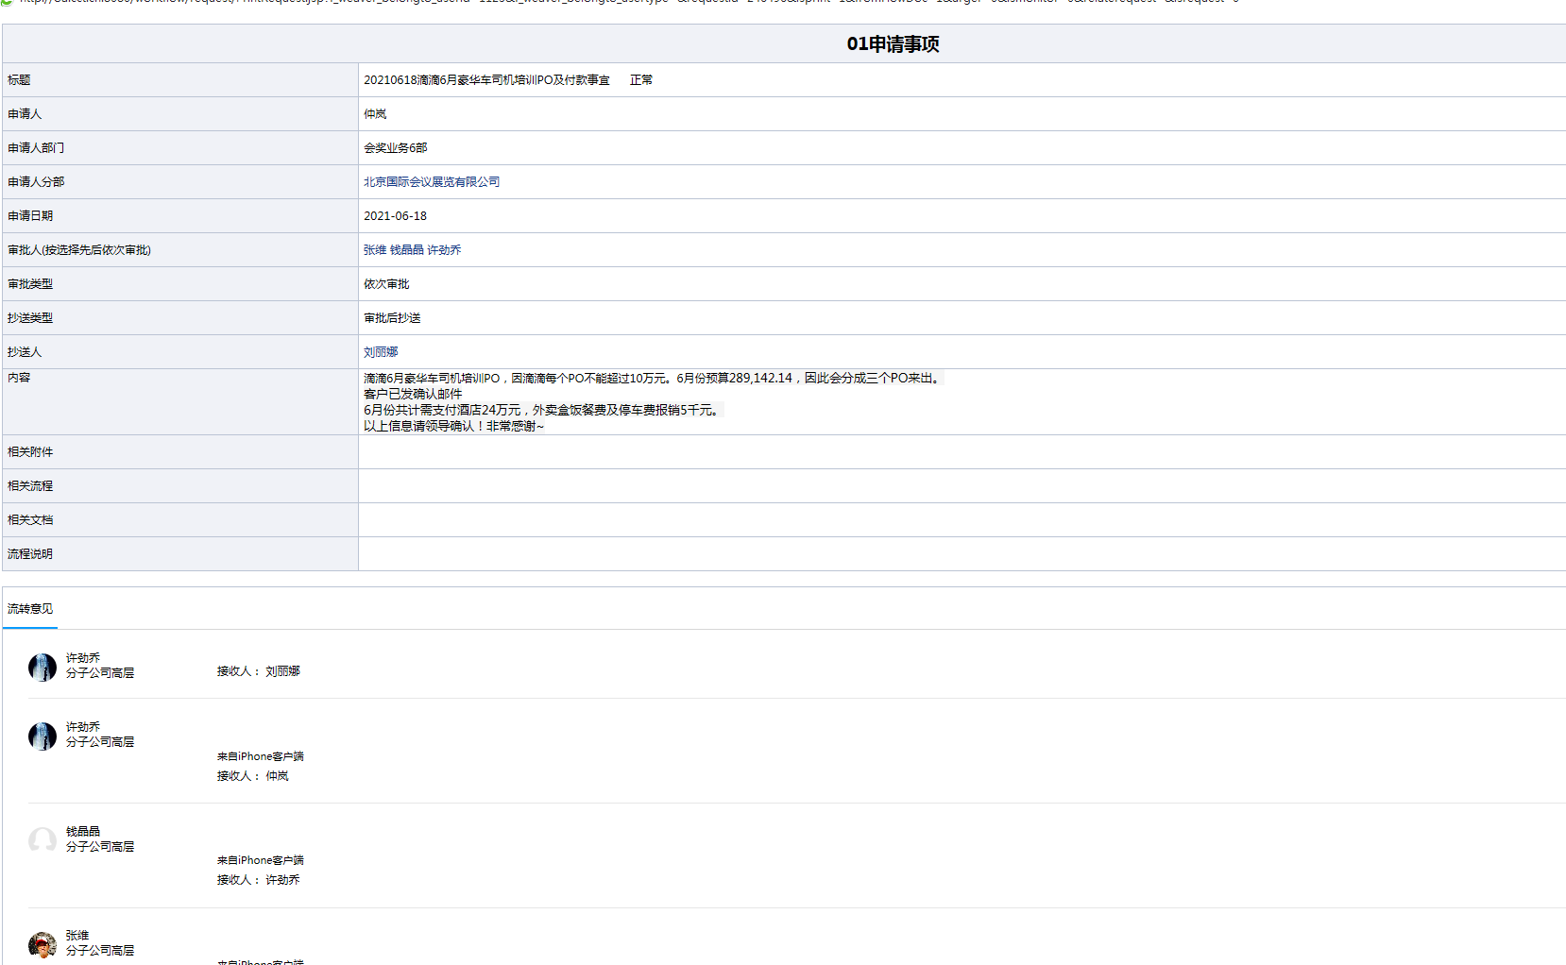Open approver 许劲乔 in the 审批人 row
The height and width of the screenshot is (965, 1566).
click(444, 250)
